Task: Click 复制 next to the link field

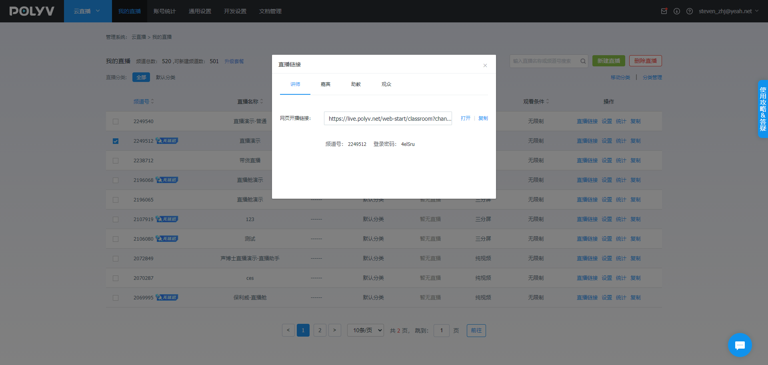Action: [x=483, y=118]
